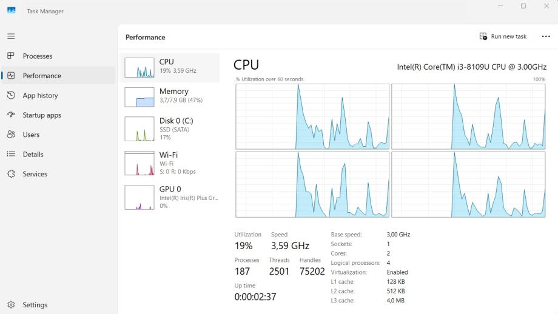Click the Startup apps gauge icon

pos(11,115)
